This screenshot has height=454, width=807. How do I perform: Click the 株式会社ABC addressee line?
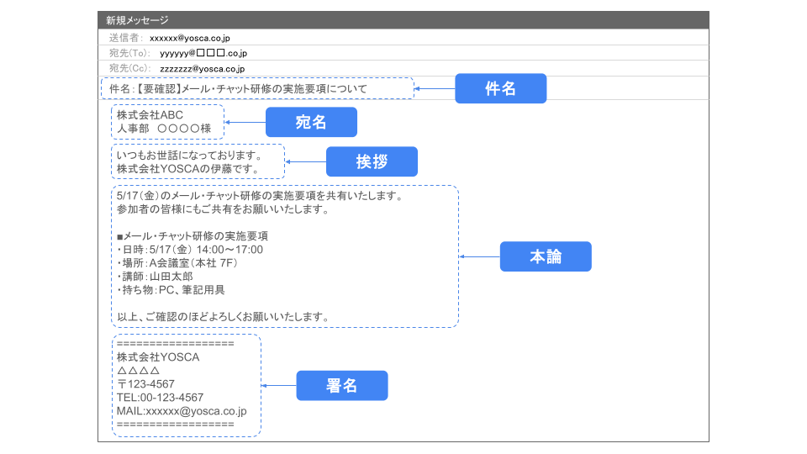click(150, 115)
